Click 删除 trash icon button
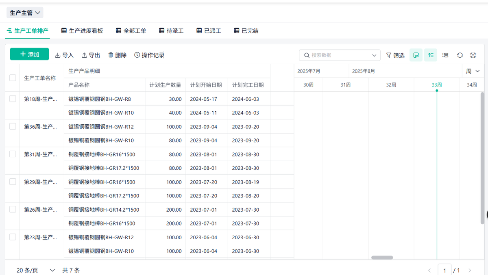Viewport: 488px width, 275px height. [117, 55]
